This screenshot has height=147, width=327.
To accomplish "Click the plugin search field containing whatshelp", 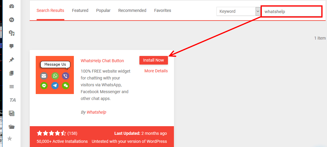I will (291, 12).
